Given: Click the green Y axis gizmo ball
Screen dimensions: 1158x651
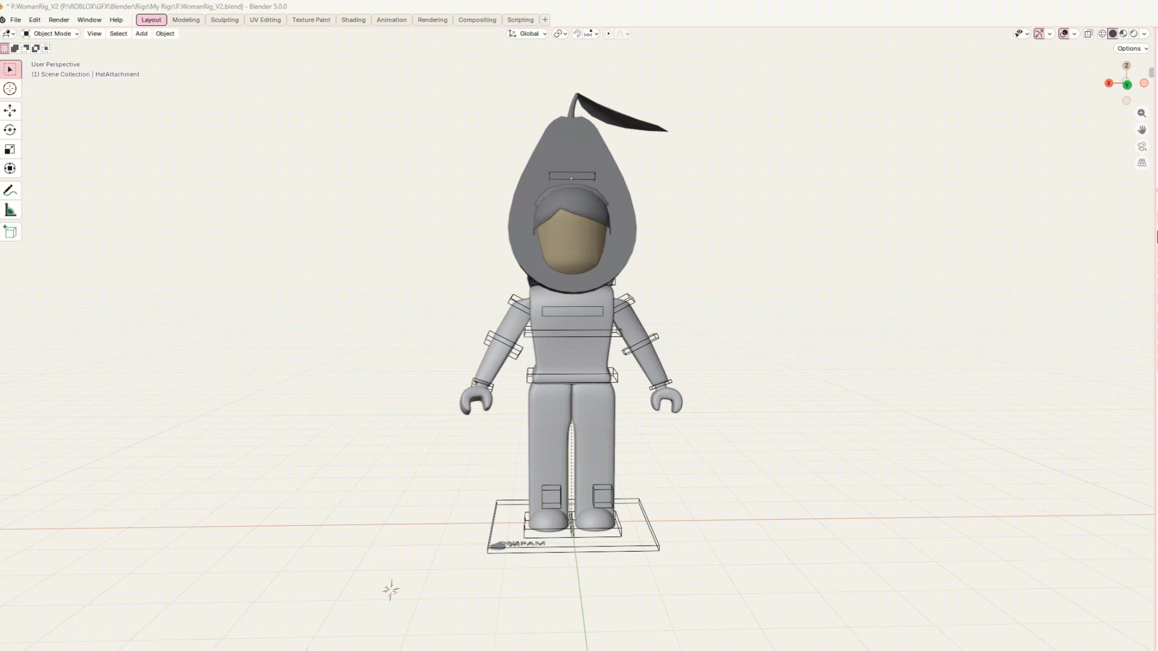Looking at the screenshot, I should pyautogui.click(x=1127, y=85).
